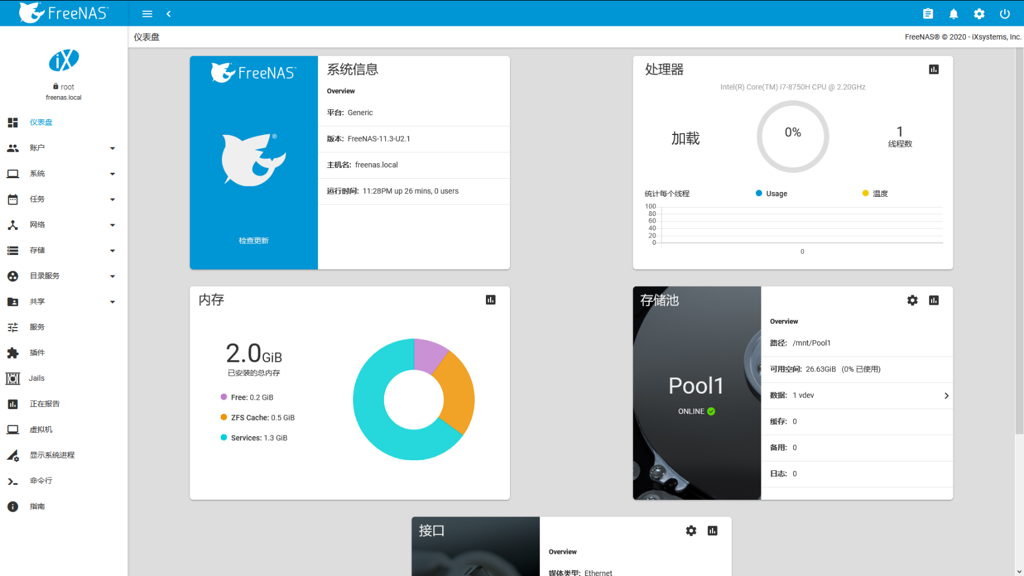Click the iX logo in sidebar
This screenshot has height=576, width=1024.
[64, 61]
